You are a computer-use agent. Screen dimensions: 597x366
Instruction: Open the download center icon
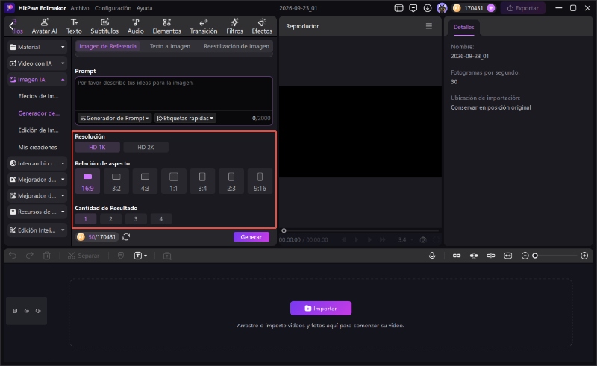click(428, 8)
